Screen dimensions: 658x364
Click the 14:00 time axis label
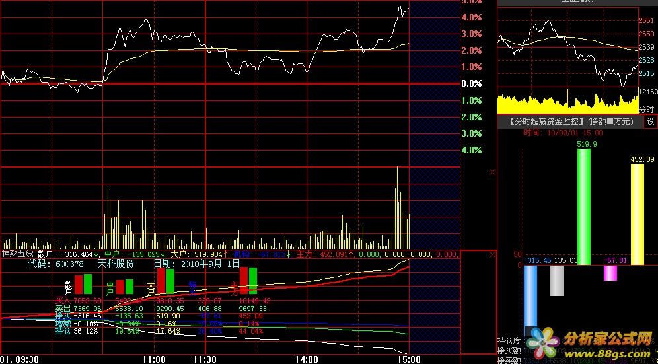[x=307, y=359]
